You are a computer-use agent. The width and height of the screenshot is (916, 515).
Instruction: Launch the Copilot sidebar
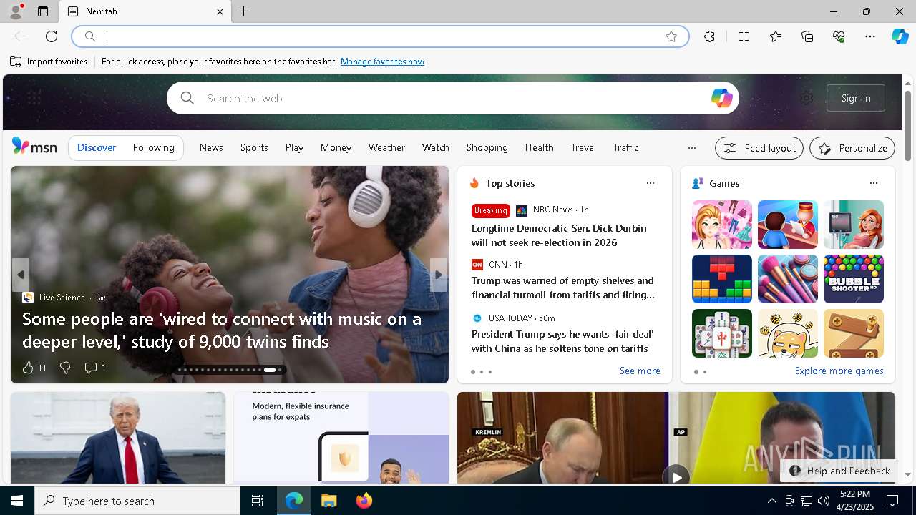pos(900,36)
